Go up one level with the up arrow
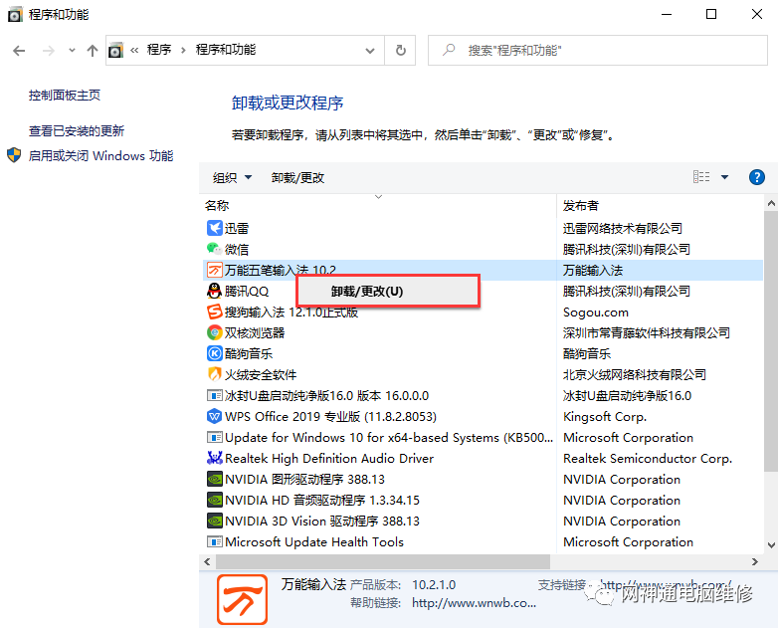 (x=93, y=50)
